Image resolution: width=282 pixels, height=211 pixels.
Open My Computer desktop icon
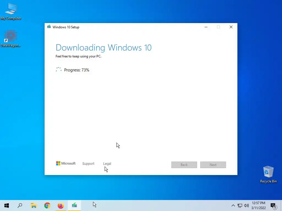(x=11, y=12)
